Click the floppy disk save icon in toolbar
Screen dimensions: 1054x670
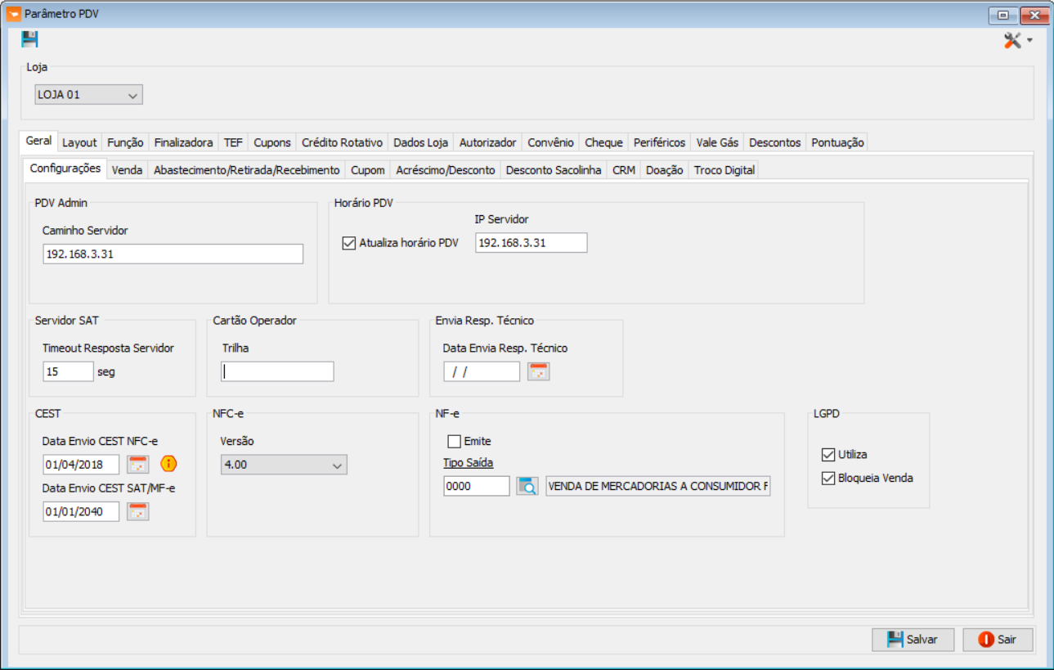(30, 39)
